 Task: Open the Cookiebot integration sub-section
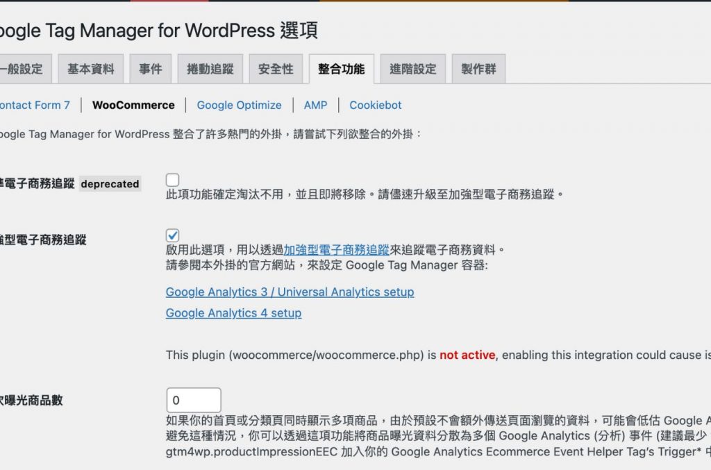tap(376, 105)
